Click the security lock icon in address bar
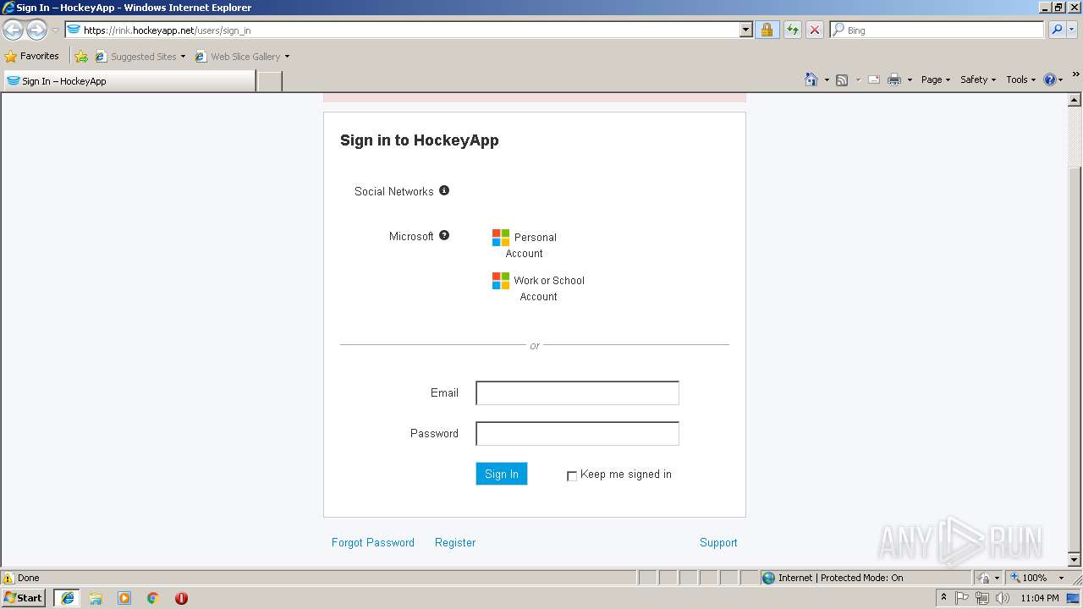 coord(767,30)
